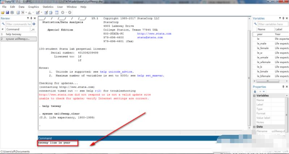This screenshot has height=154, width=289.
Task: Pin the Review panel
Action: point(31,18)
